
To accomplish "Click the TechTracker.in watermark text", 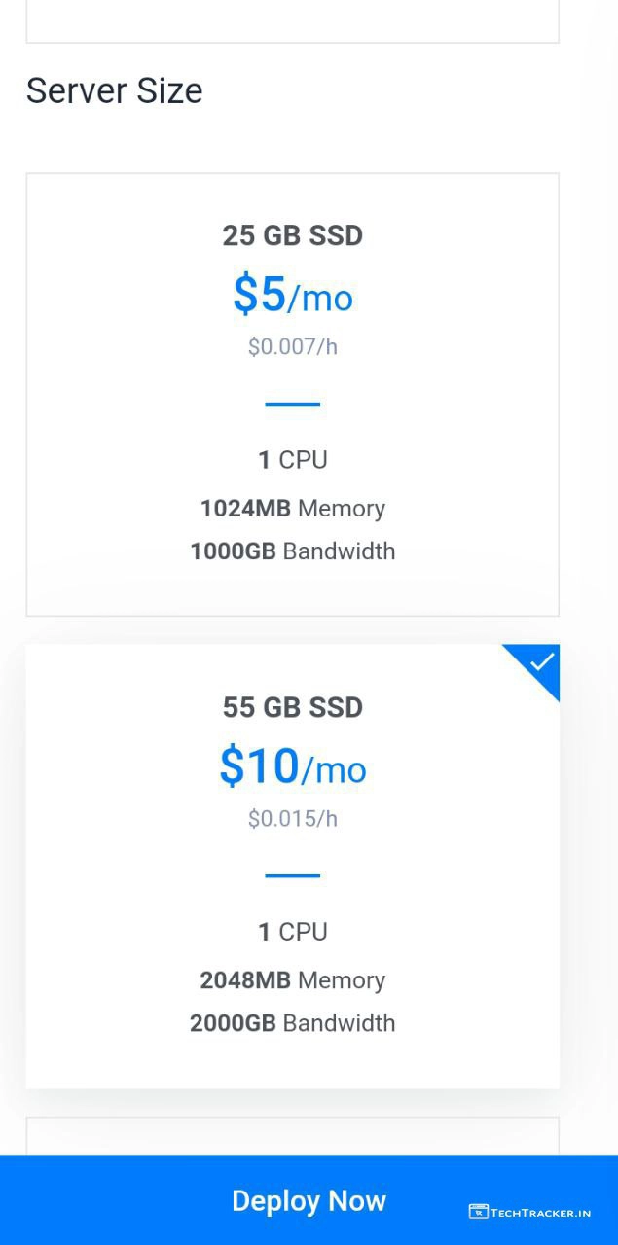I will (x=540, y=1212).
